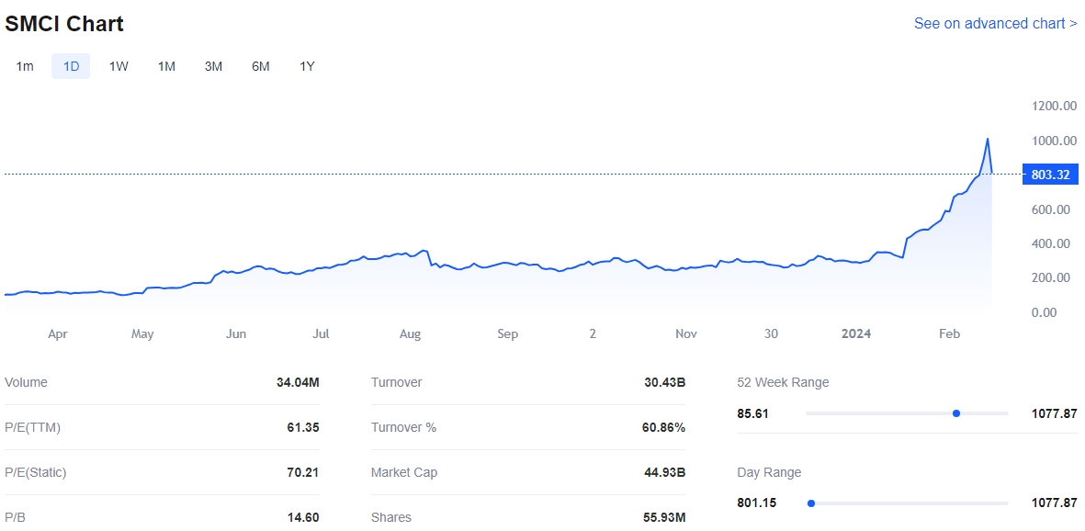Click the blue 803.32 current price label

(x=1050, y=175)
